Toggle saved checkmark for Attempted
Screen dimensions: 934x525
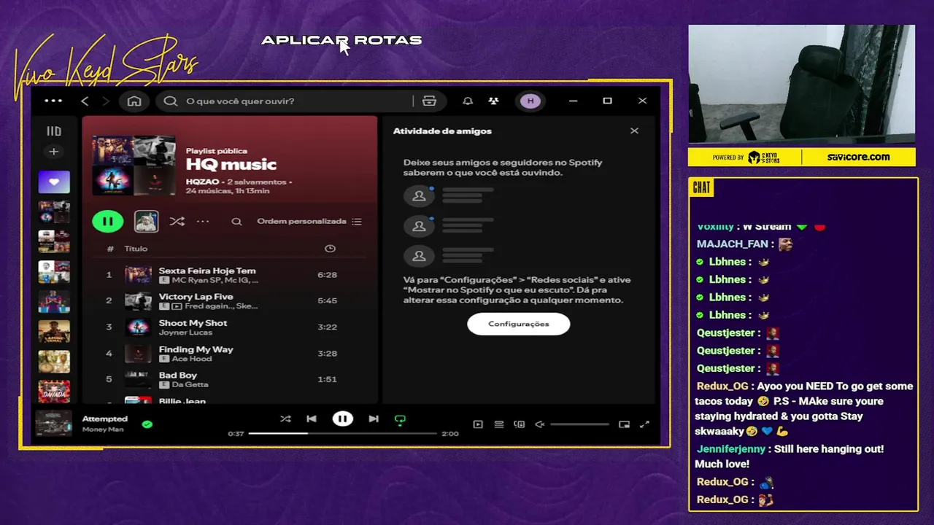[147, 424]
